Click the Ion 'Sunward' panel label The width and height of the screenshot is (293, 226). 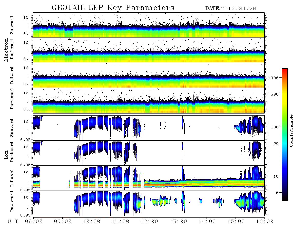12,128
